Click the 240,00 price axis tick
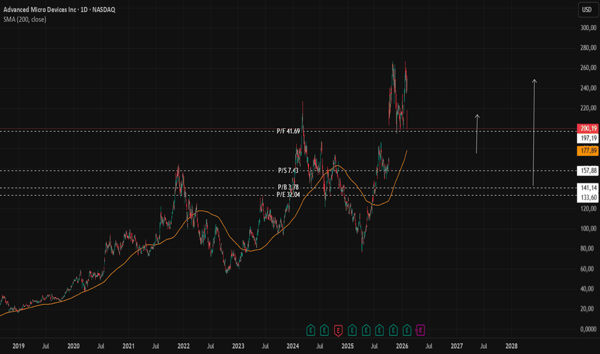 click(588, 88)
